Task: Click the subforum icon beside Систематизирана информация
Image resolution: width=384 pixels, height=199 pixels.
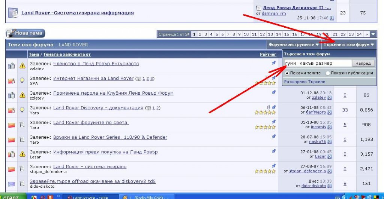Action: (13, 13)
